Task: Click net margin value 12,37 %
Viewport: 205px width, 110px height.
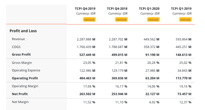Action: point(185,102)
